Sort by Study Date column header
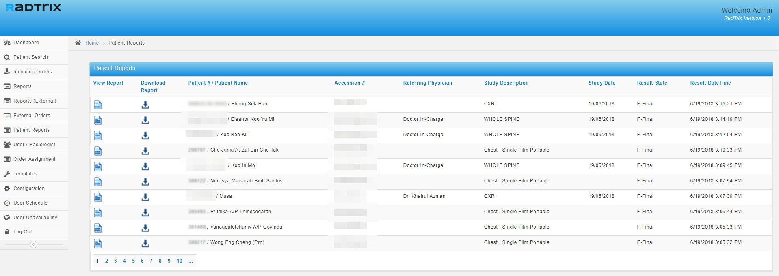 pyautogui.click(x=602, y=83)
